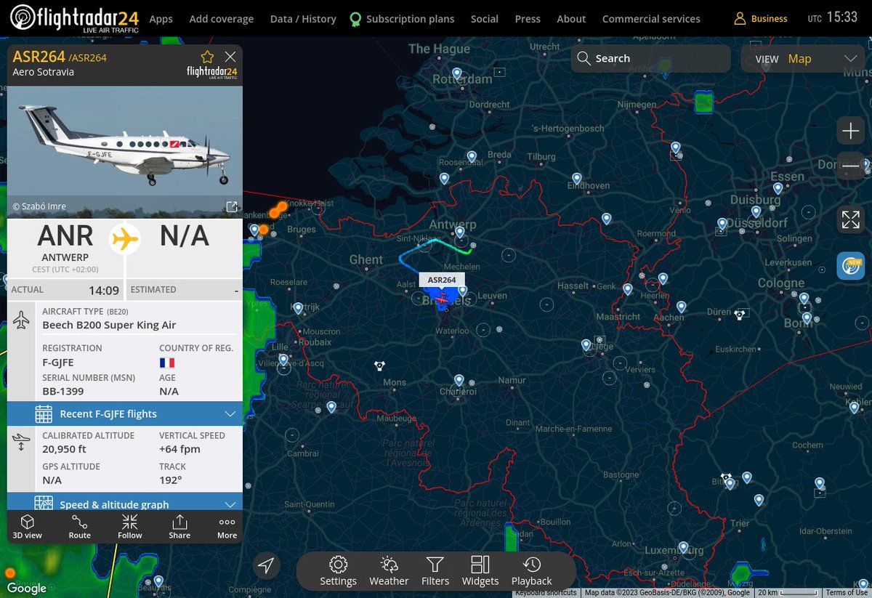Click the King Air aircraft photo
This screenshot has height=598, width=872.
(125, 152)
